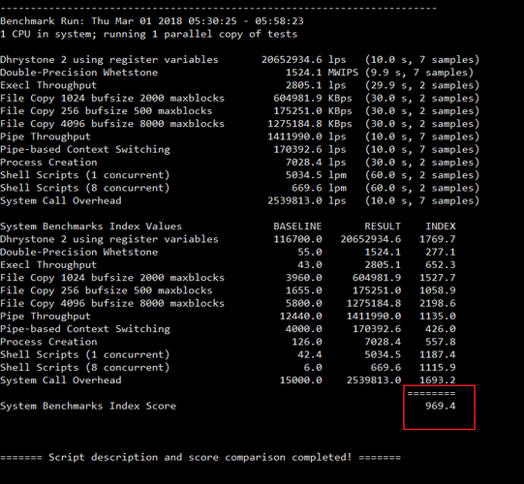Click the 969.4 index score value
This screenshot has width=524, height=484.
[440, 406]
